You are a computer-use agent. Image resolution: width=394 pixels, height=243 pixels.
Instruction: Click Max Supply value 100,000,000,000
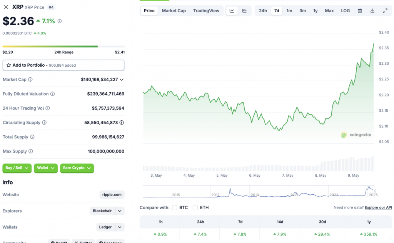[x=106, y=151]
